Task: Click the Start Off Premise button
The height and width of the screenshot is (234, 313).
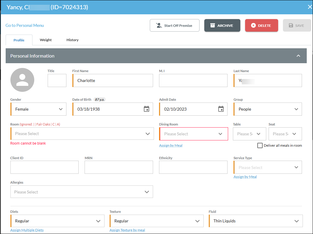Action: (x=175, y=25)
